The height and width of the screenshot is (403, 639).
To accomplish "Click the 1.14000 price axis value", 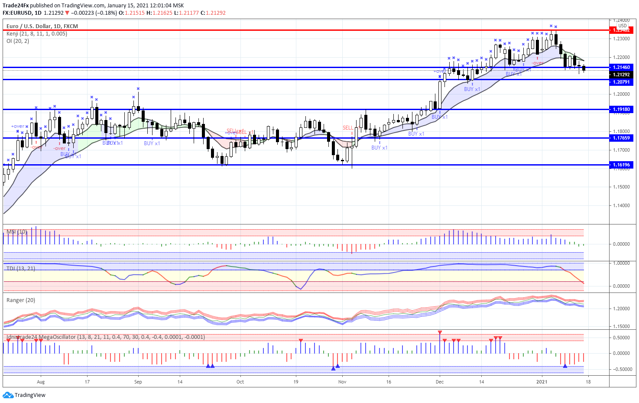I will point(621,205).
